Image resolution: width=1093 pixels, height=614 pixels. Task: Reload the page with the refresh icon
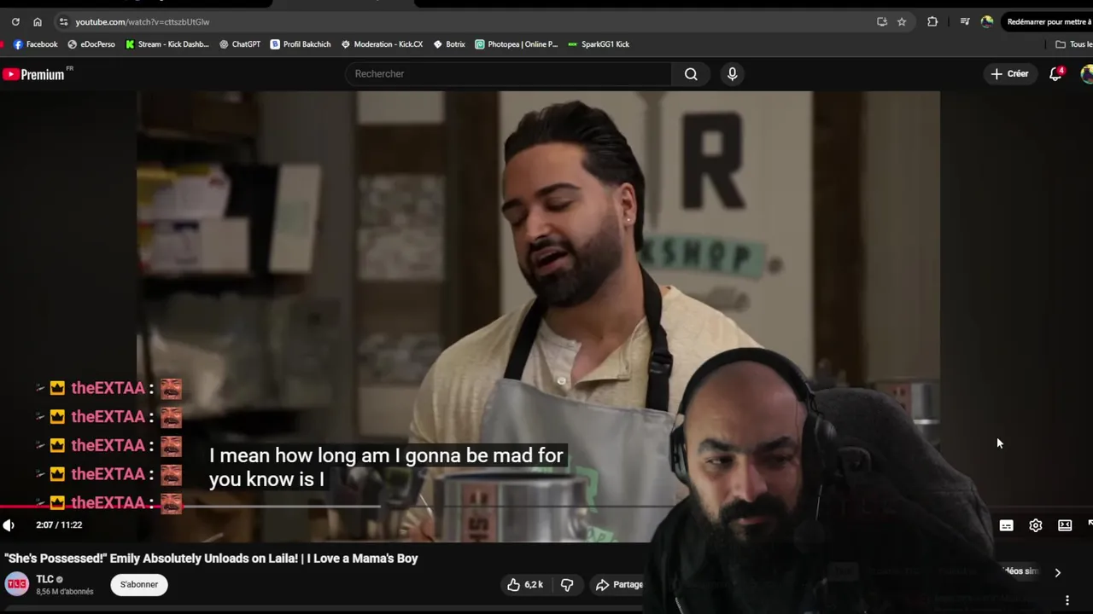pyautogui.click(x=15, y=21)
